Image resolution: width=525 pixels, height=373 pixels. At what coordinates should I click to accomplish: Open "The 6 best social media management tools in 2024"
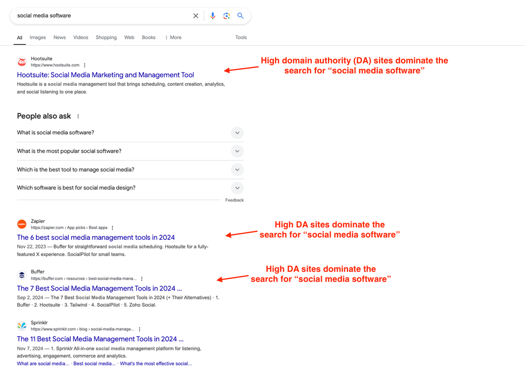96,238
